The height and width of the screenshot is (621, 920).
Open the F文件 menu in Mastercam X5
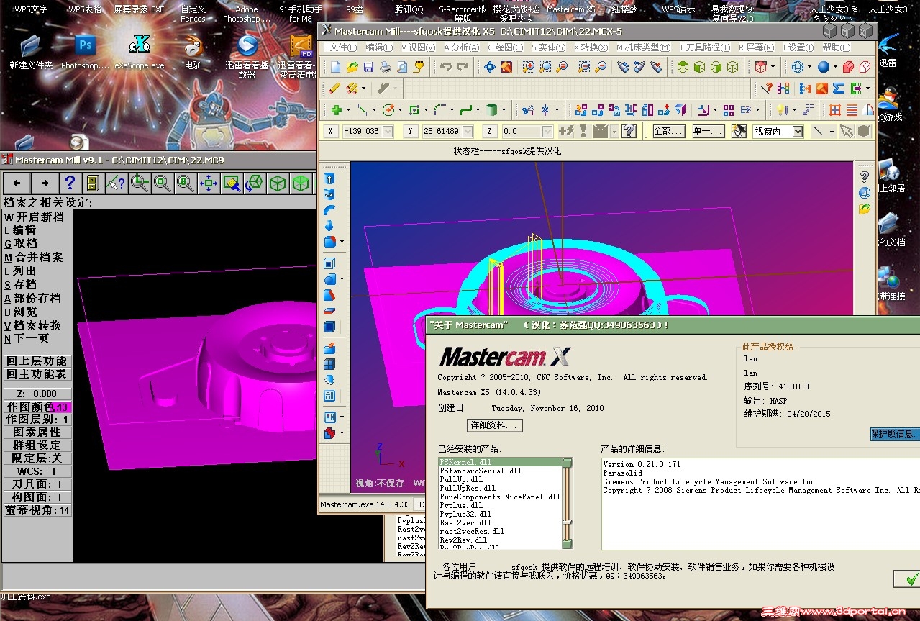(341, 47)
